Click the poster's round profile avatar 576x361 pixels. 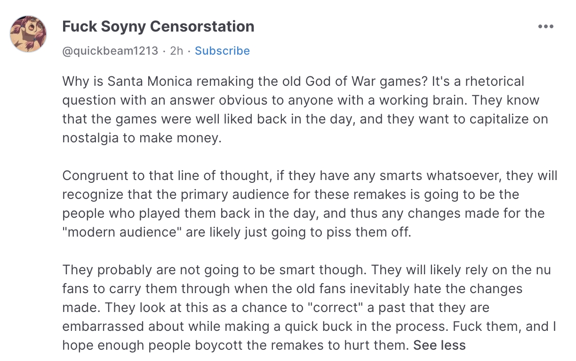28,33
